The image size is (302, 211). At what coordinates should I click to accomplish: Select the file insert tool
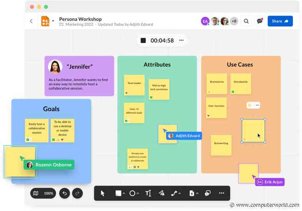pos(192,193)
